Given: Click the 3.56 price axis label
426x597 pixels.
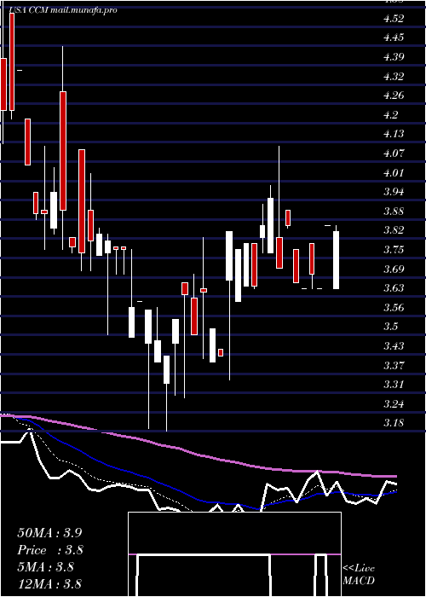Looking at the screenshot, I should 394,308.
